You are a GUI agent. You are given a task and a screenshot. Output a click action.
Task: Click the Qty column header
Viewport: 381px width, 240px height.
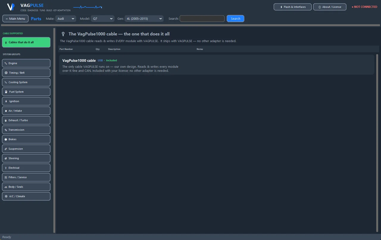98,49
